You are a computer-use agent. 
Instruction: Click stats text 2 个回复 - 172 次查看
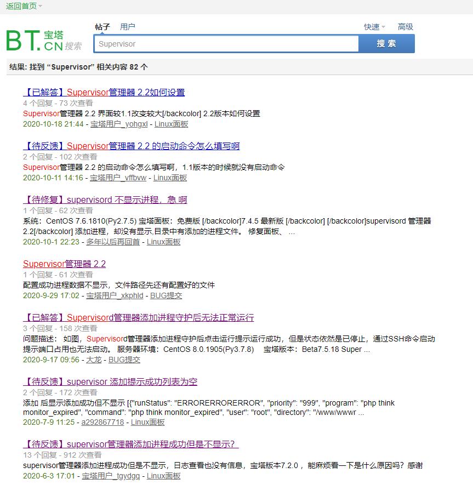pos(60,392)
